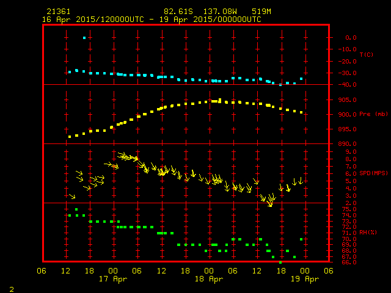Click the highest green humidity point at 75.0
Screen dimensions: 391x293
point(76,209)
